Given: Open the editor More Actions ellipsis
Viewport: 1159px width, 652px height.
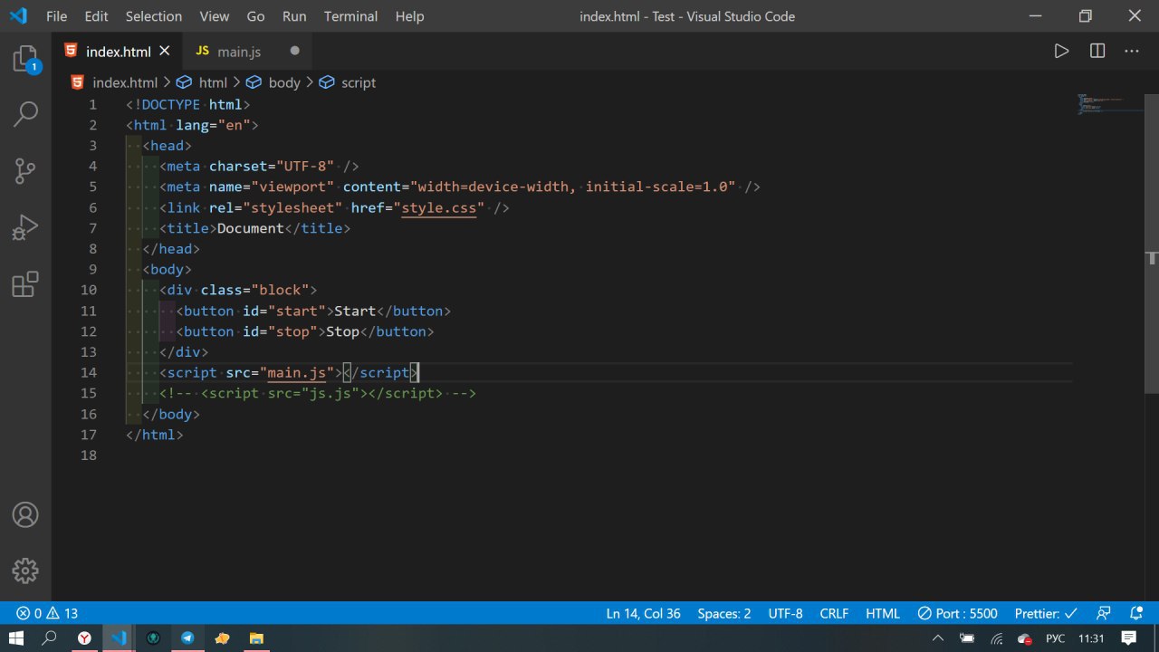Looking at the screenshot, I should [x=1132, y=51].
